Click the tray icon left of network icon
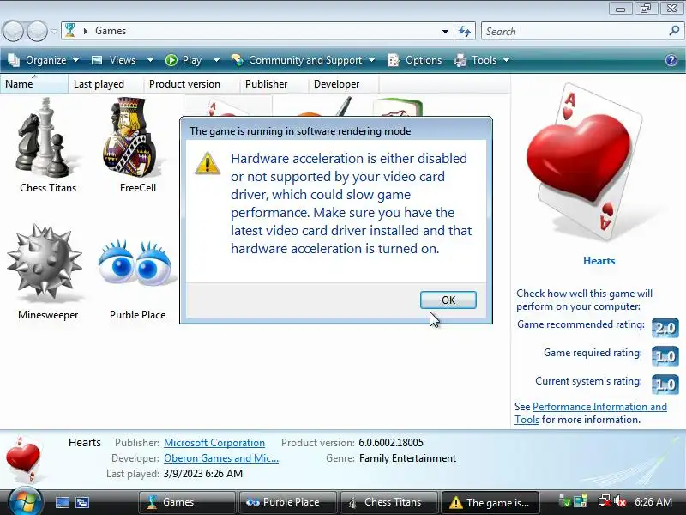The width and height of the screenshot is (686, 515). pyautogui.click(x=581, y=502)
